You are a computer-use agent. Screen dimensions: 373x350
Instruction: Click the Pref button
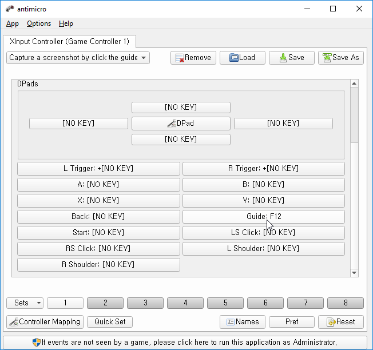[292, 322]
